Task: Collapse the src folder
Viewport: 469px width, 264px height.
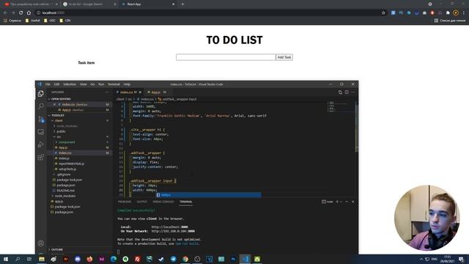Action: 59,137
